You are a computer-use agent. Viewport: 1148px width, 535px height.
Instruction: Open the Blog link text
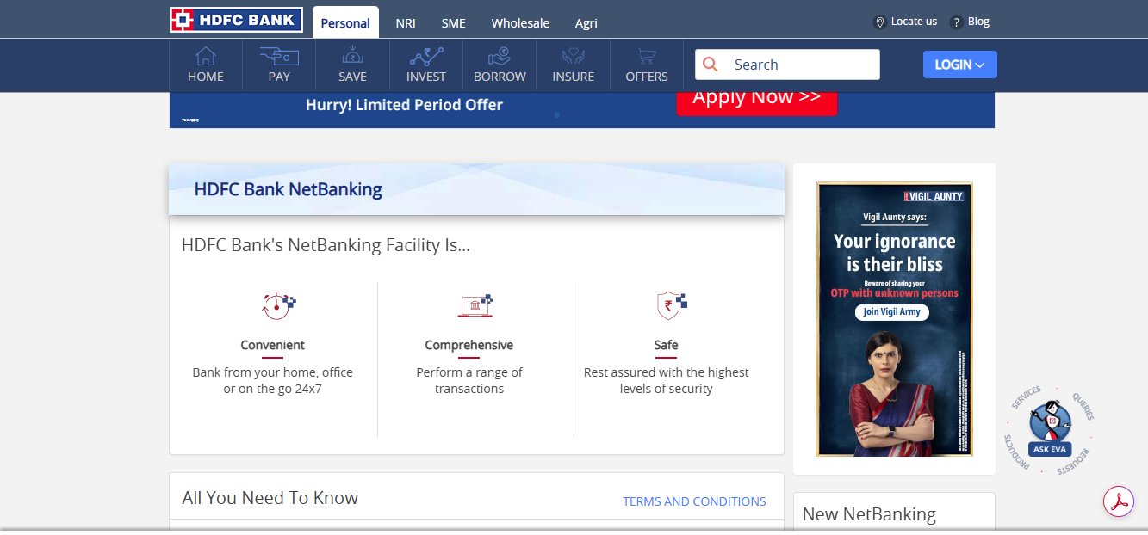pos(978,22)
